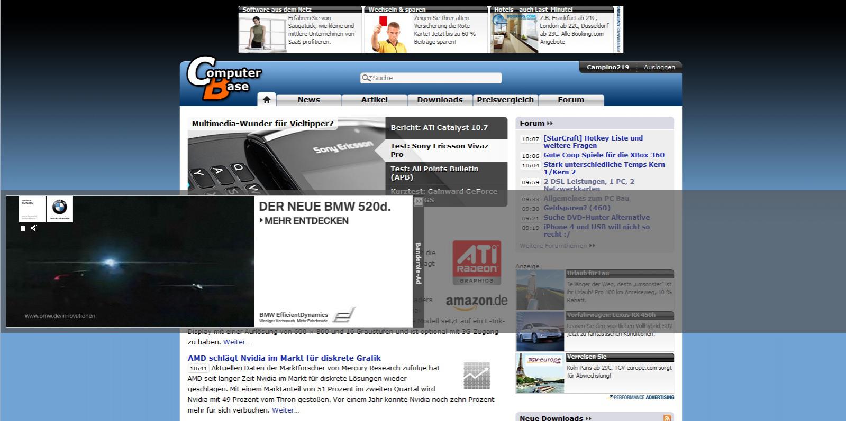Unmute the BMW ad video sound
This screenshot has height=421, width=846.
[33, 228]
